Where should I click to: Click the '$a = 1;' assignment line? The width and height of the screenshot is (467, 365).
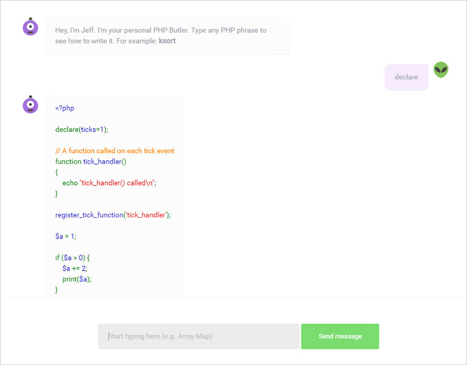click(66, 236)
